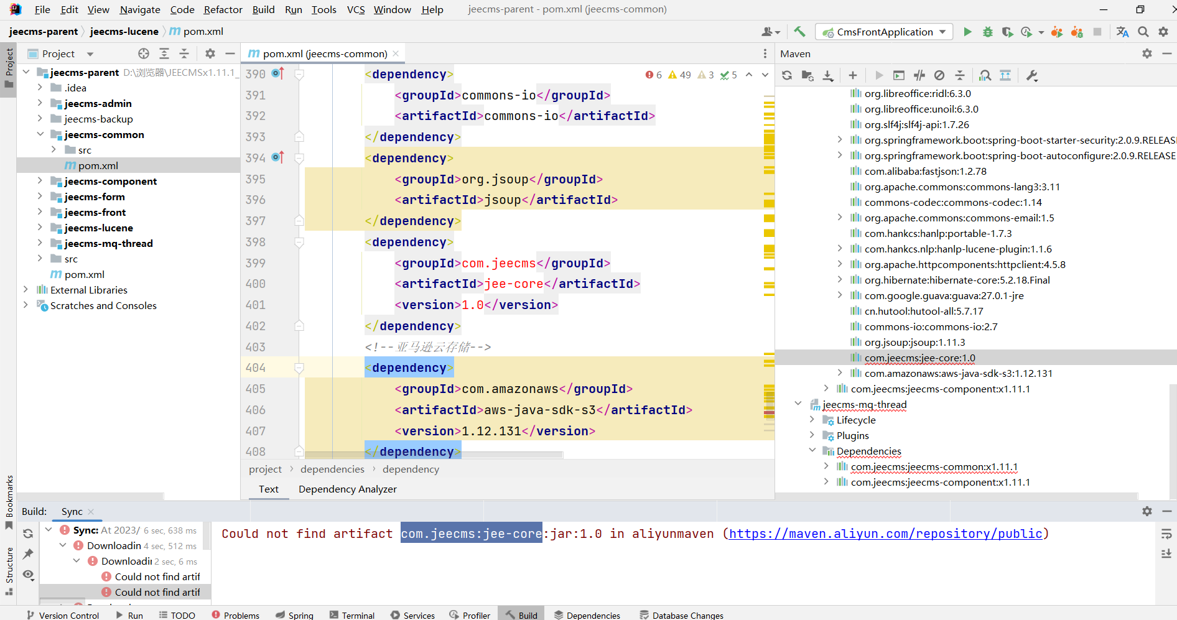Image resolution: width=1177 pixels, height=620 pixels.
Task: Toggle Skip Tests mode in Maven toolbar
Action: point(939,75)
